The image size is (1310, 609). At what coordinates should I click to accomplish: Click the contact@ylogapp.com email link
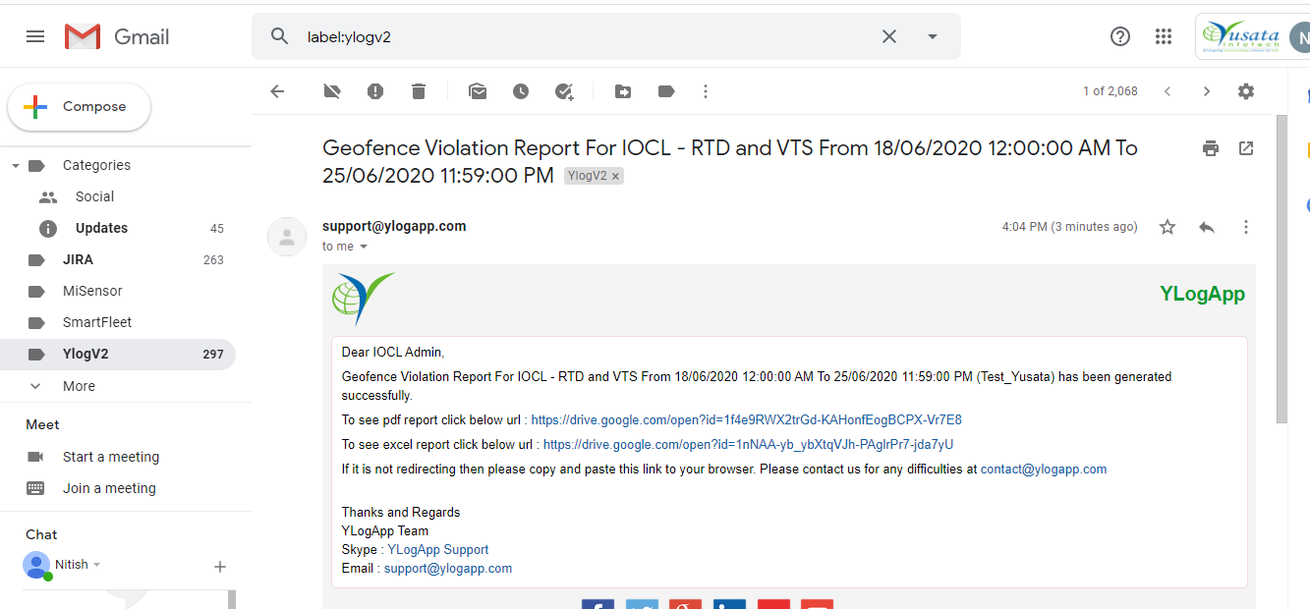1044,470
